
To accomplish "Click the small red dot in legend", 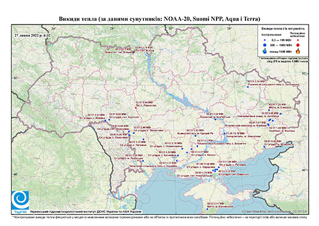I will [298, 40].
